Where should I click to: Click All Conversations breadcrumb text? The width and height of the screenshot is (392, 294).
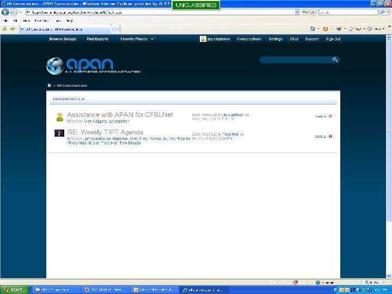72,85
